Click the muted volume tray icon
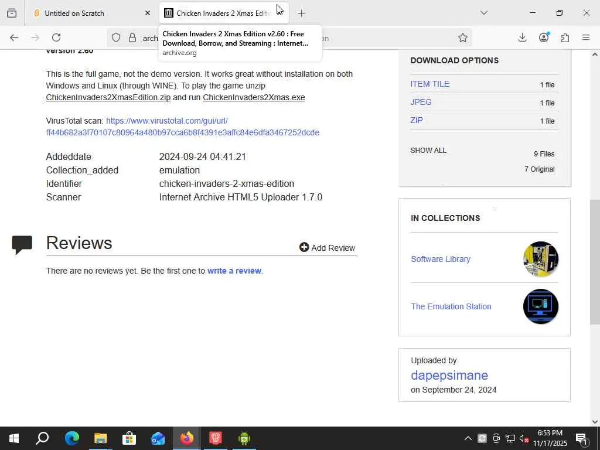Screen dimensions: 600x450 524,438
